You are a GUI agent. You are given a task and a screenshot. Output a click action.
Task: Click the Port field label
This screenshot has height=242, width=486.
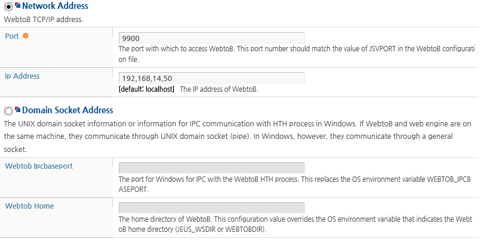[x=12, y=36]
